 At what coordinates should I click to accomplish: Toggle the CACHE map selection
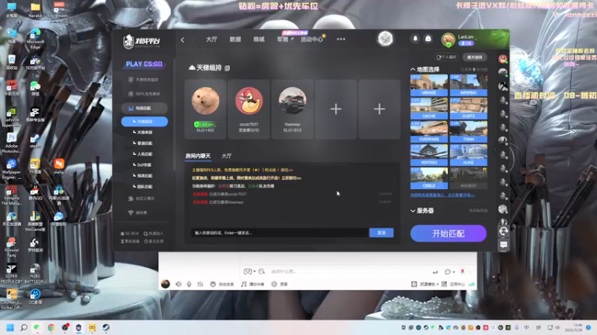tap(428, 108)
